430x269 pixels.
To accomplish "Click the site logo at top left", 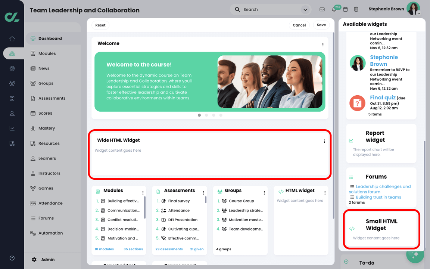I will 12,17.
